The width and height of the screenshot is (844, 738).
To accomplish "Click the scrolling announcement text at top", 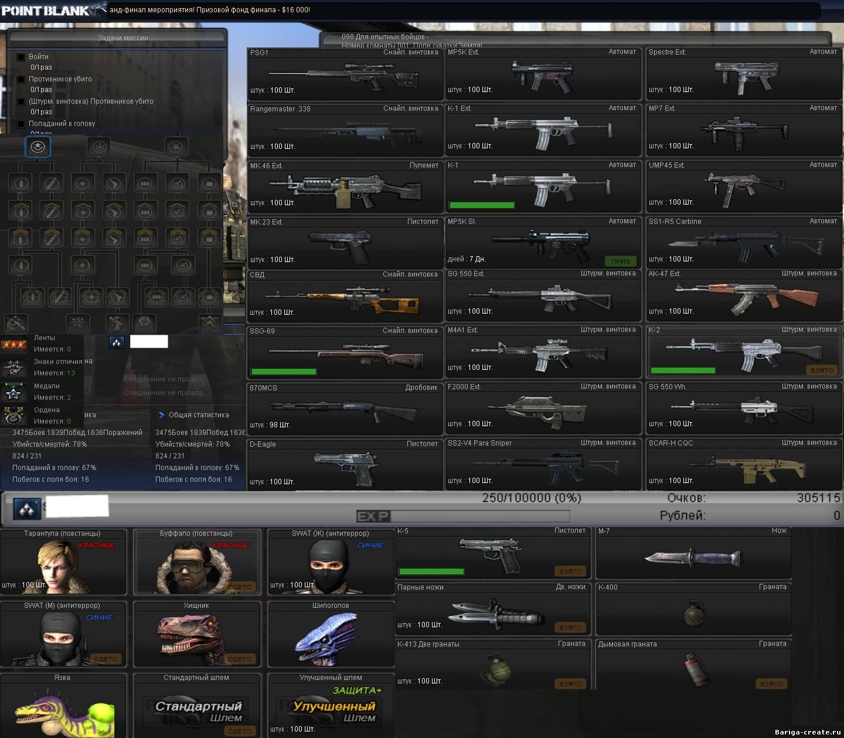I will click(x=210, y=10).
